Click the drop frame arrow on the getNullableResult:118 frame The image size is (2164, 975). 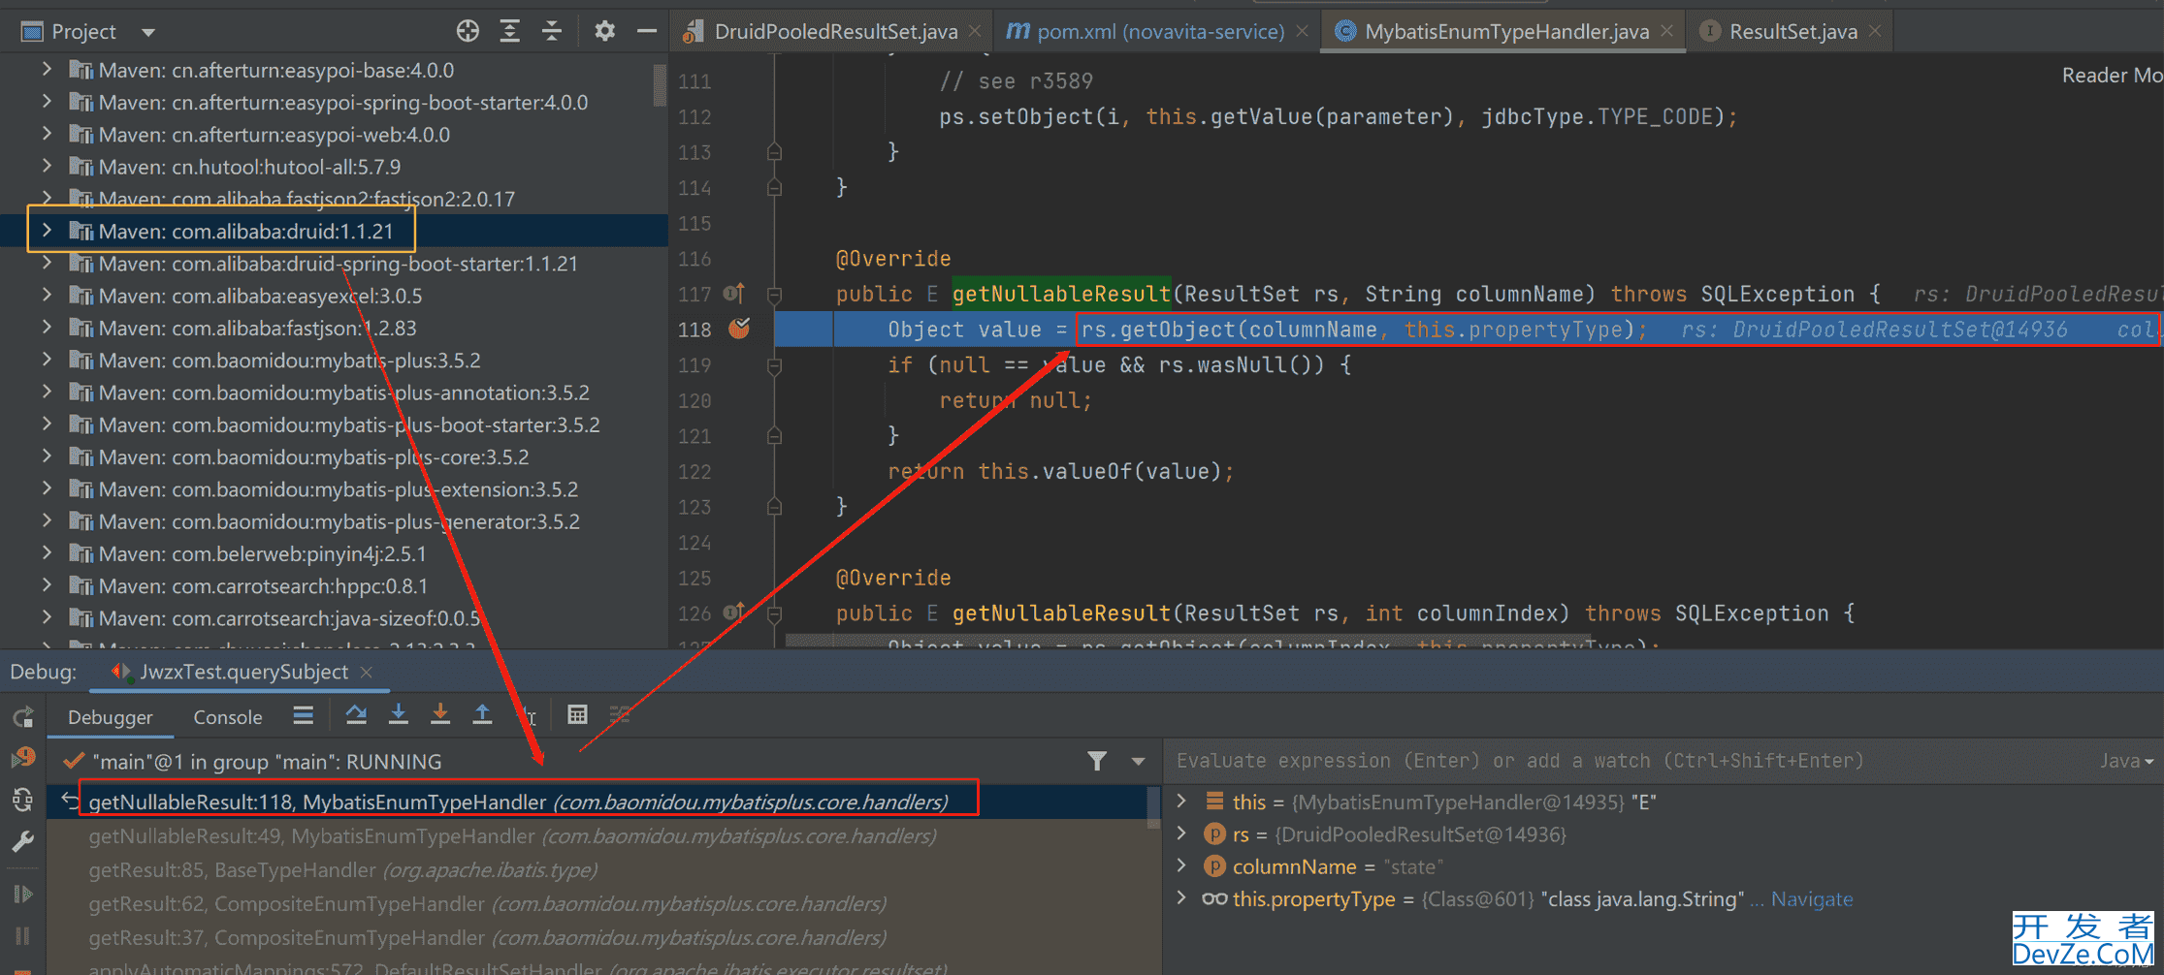pyautogui.click(x=70, y=801)
